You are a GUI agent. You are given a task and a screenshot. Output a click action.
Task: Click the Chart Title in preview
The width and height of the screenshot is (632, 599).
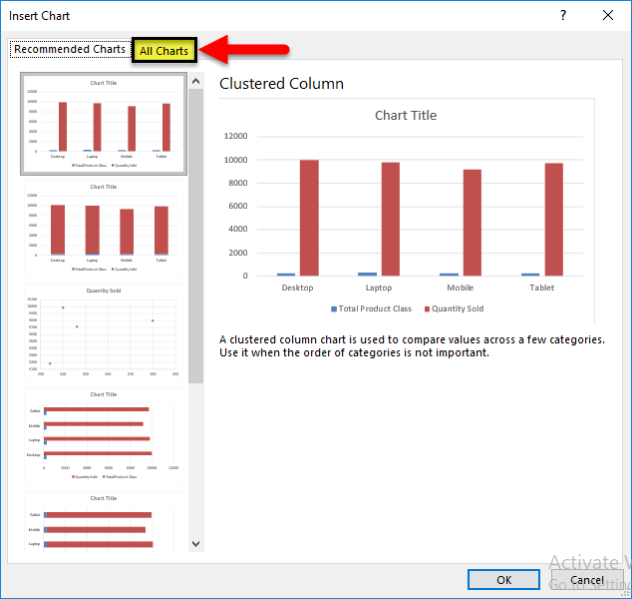click(x=406, y=116)
